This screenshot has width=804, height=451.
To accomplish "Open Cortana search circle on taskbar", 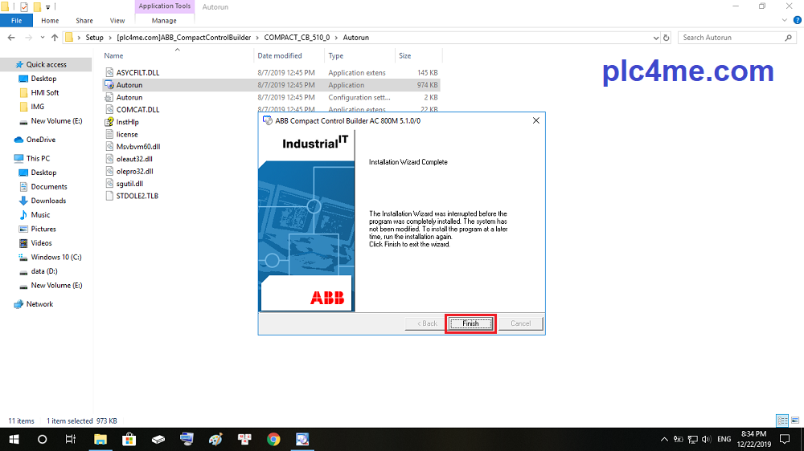I will 42,439.
